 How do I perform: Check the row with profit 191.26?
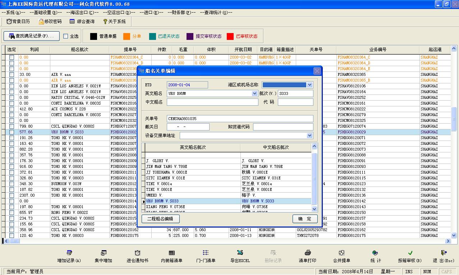click(x=12, y=138)
